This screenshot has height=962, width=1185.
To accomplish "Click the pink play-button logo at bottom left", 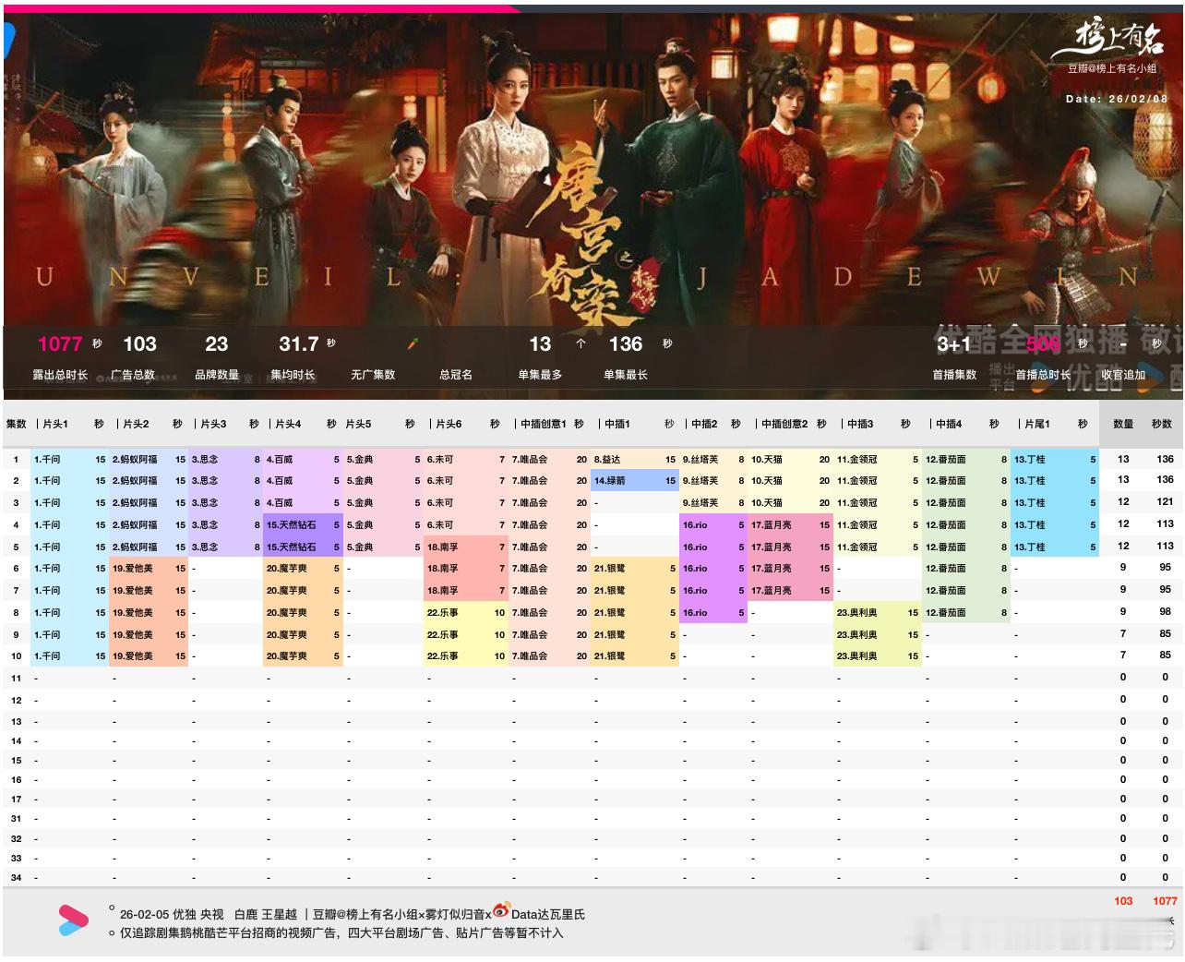I will [73, 920].
